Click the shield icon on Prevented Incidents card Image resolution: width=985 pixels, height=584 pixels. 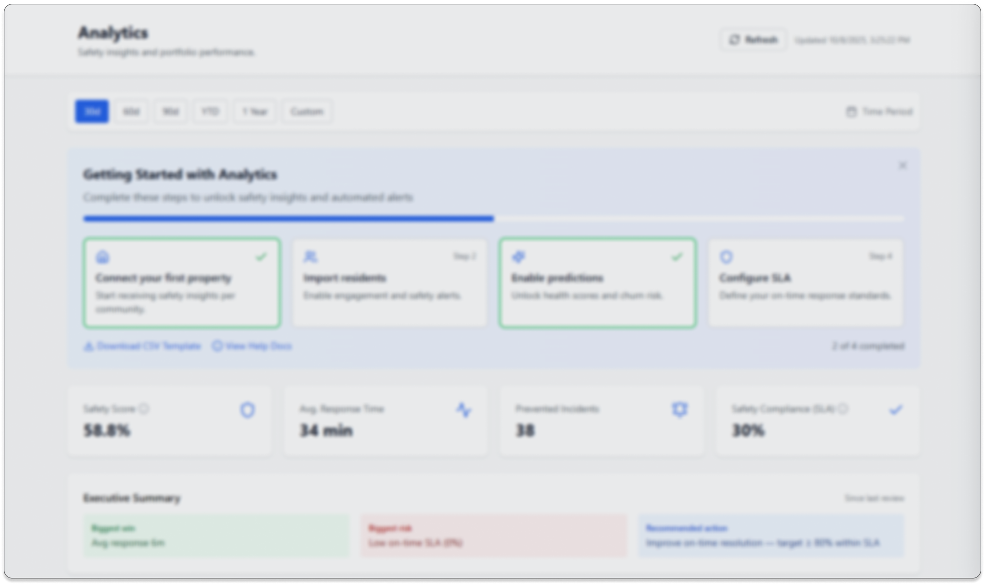[680, 410]
